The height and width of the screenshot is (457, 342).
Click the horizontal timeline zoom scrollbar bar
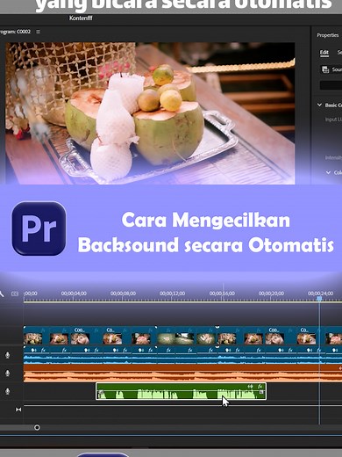pos(18,428)
